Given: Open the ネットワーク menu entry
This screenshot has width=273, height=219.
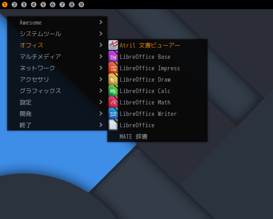Looking at the screenshot, I should (x=57, y=68).
